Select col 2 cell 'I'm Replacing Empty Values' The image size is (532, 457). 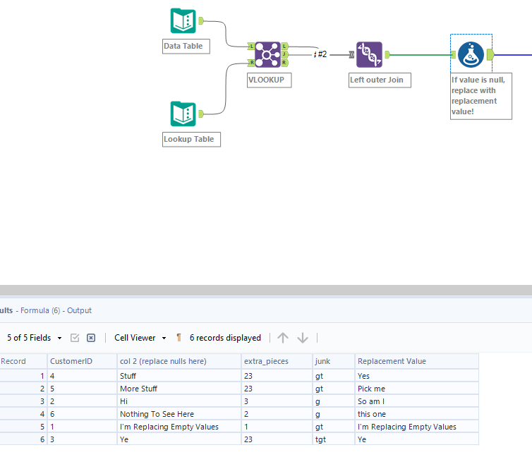click(x=179, y=427)
